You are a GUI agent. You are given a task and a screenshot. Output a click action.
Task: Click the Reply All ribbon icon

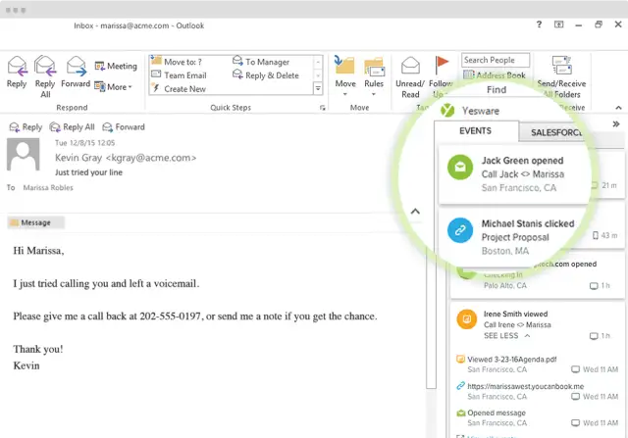pos(45,66)
